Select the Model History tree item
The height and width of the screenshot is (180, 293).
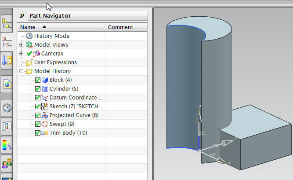(53, 71)
